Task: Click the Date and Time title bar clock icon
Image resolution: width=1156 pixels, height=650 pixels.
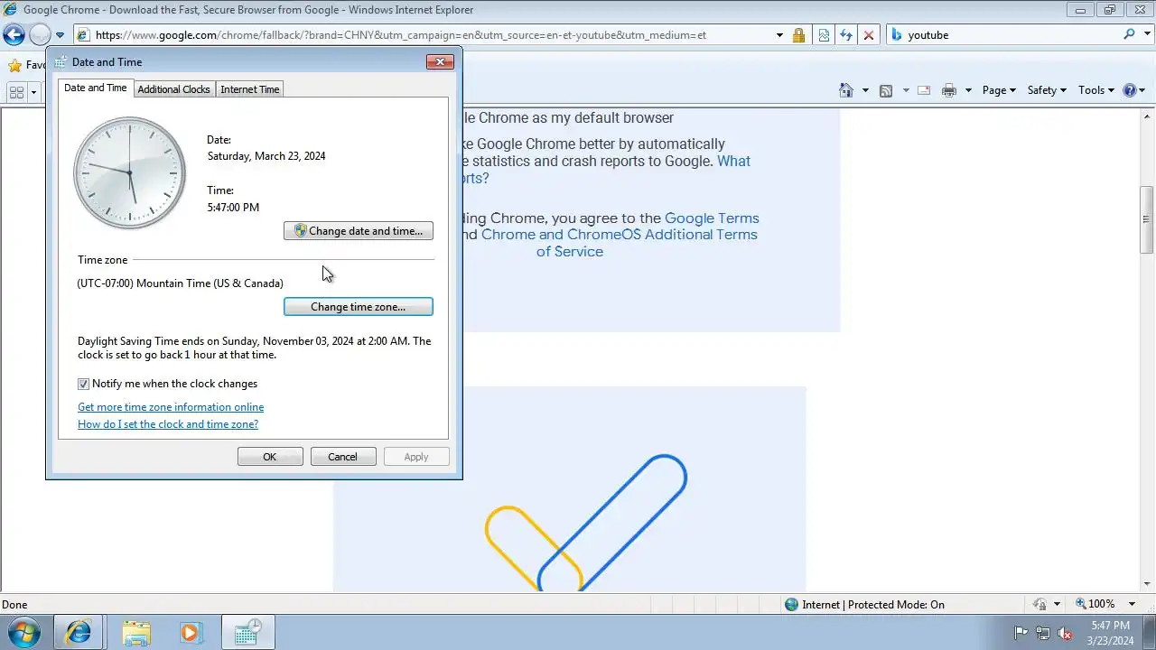Action: click(x=61, y=62)
